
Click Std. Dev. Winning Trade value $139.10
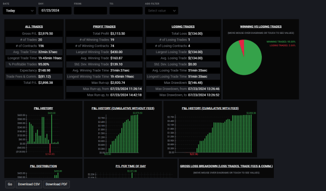[116, 65]
